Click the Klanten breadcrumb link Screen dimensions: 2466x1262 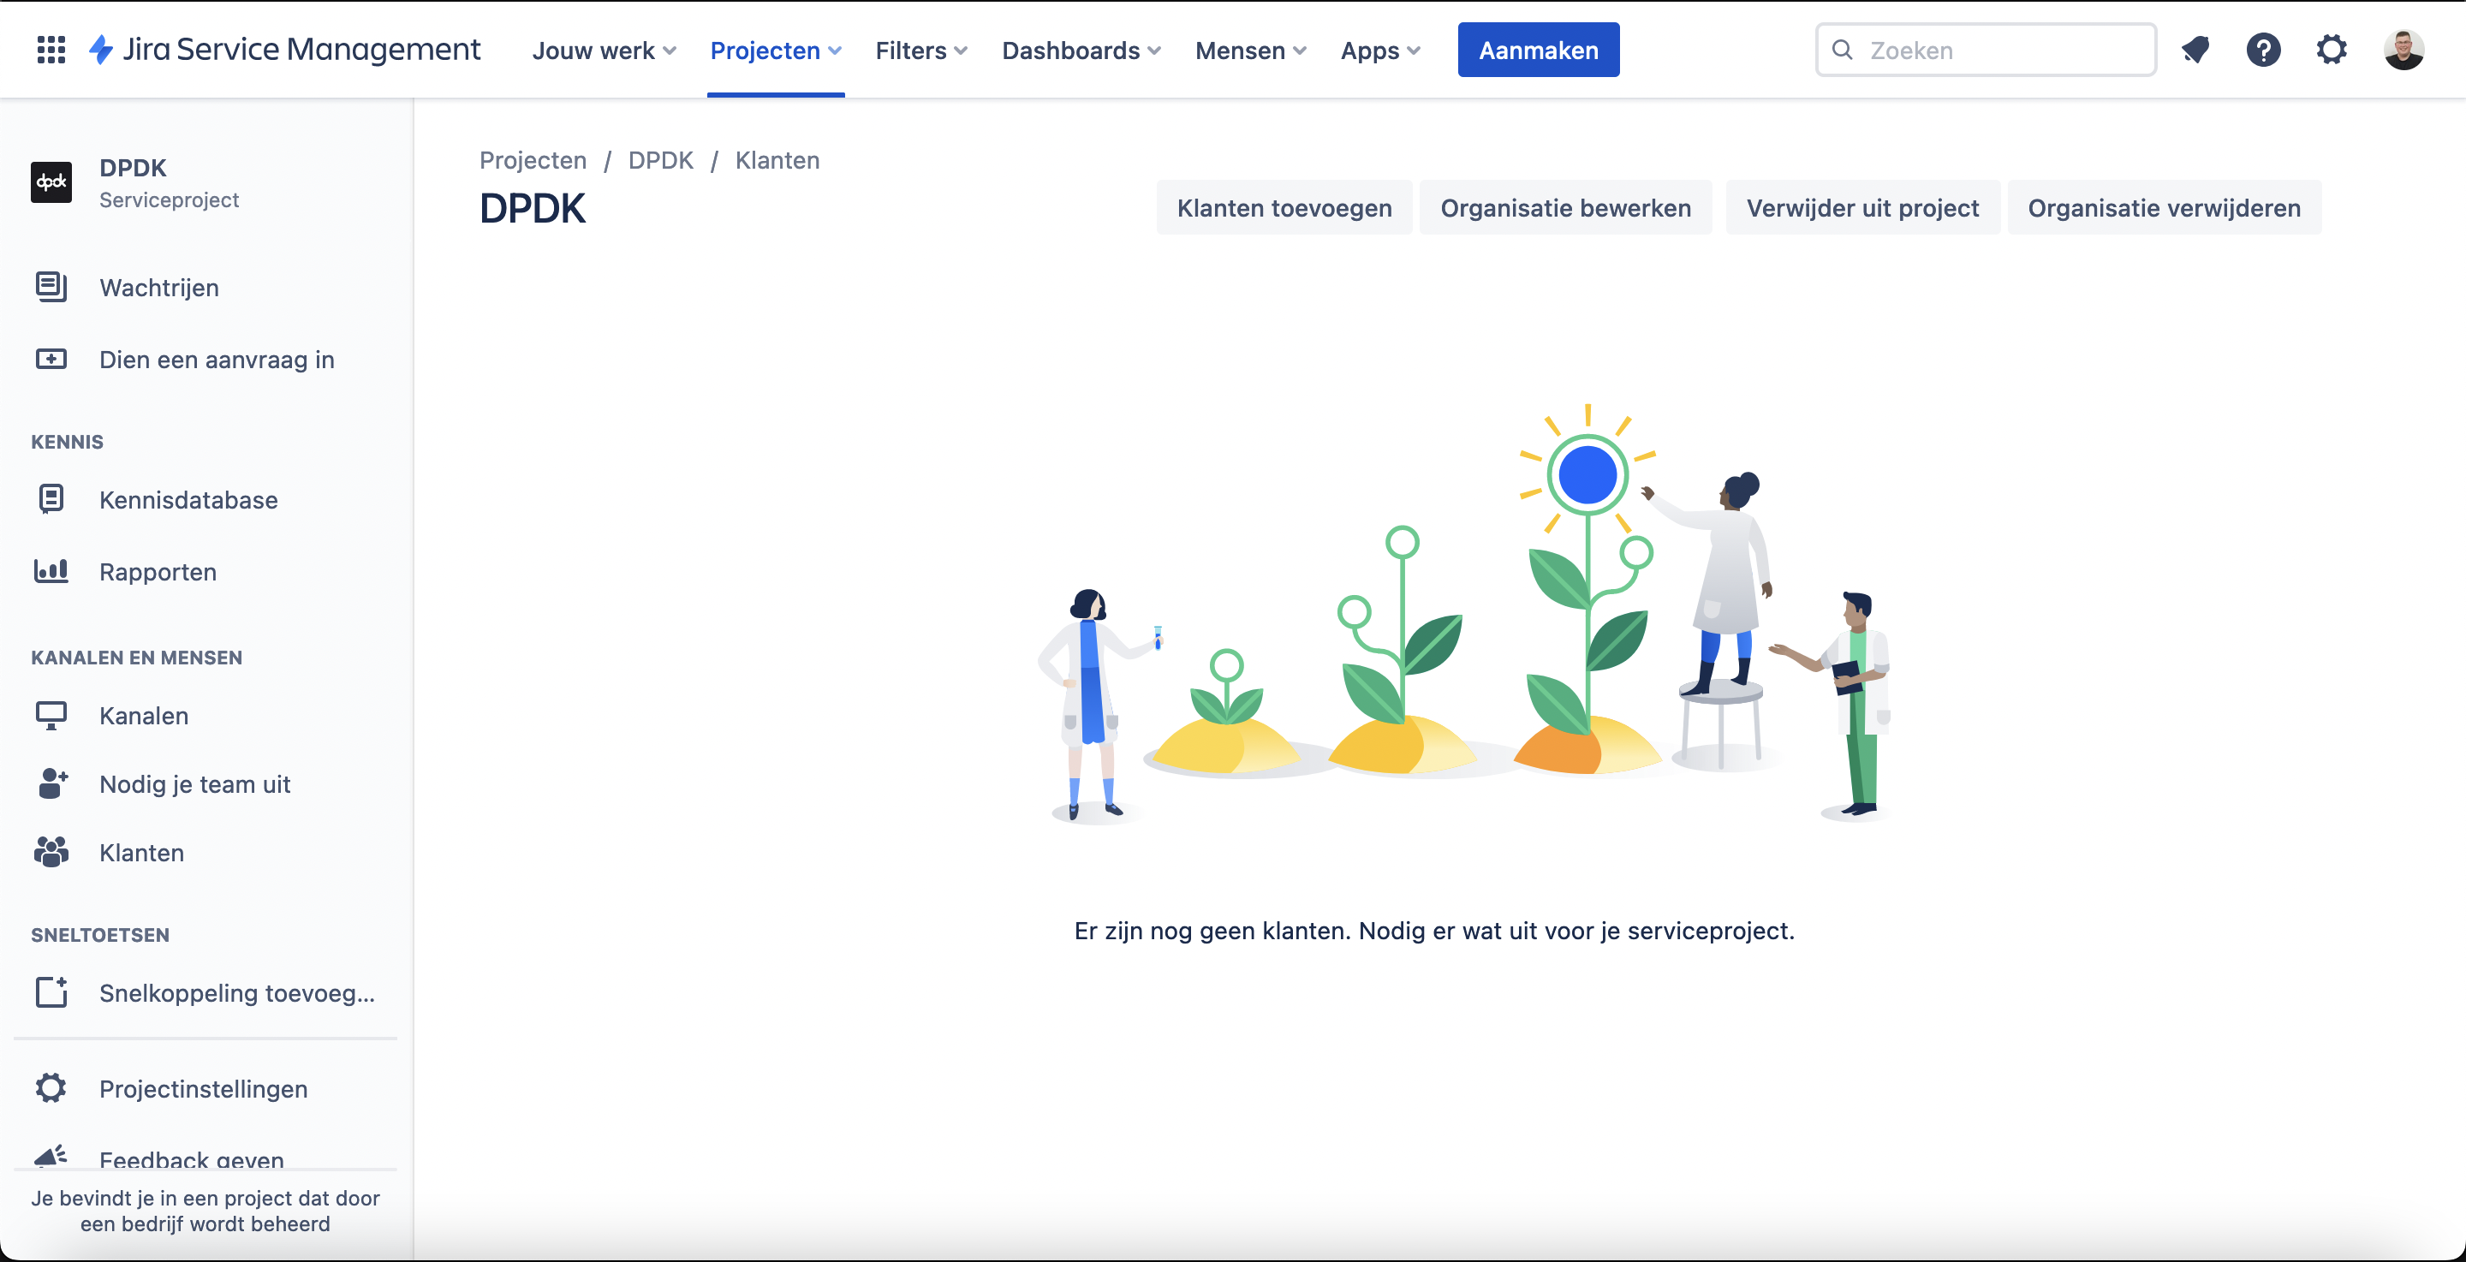tap(777, 160)
